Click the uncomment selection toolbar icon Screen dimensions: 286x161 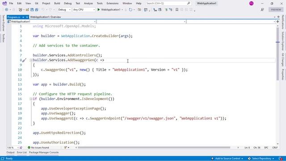click(x=171, y=10)
